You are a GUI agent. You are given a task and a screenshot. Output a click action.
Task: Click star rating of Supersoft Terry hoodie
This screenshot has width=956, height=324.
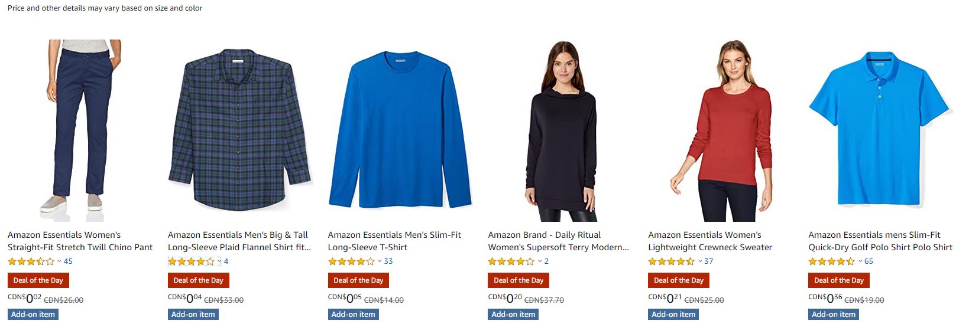tap(511, 261)
